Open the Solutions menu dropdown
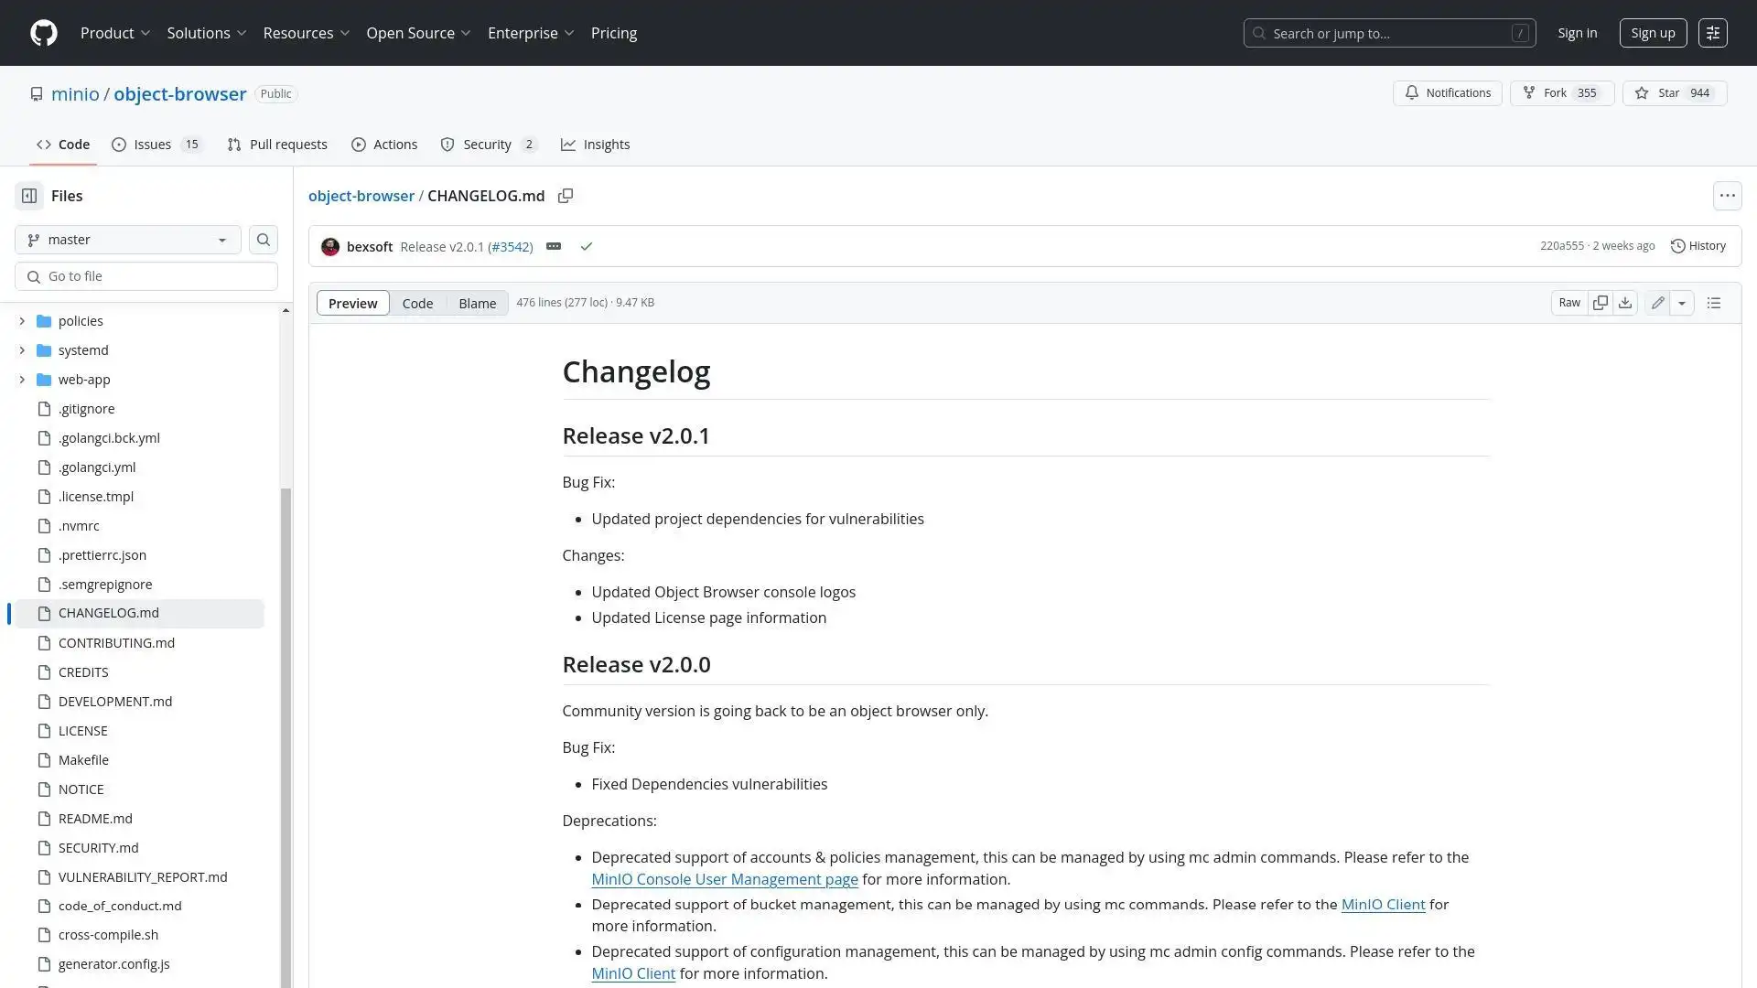This screenshot has width=1757, height=988. [207, 33]
